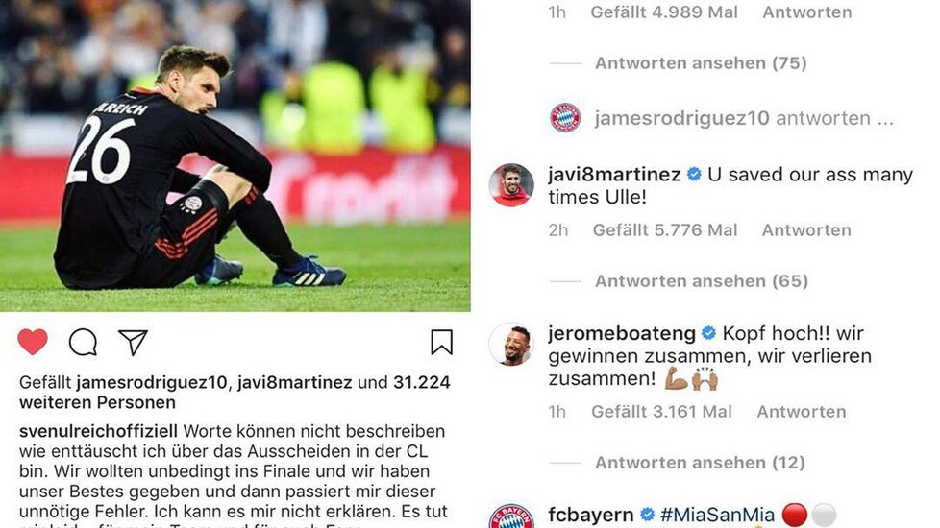Image resolution: width=940 pixels, height=528 pixels.
Task: Expand Antworten ansehen (65) replies
Action: click(x=702, y=280)
